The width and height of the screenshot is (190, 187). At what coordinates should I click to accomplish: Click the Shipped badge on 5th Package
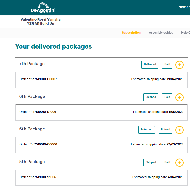[x=151, y=162]
